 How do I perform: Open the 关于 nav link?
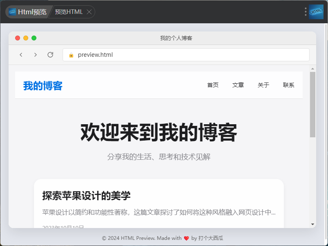point(263,85)
